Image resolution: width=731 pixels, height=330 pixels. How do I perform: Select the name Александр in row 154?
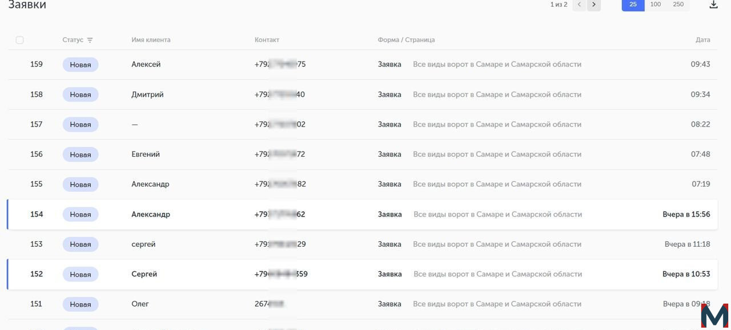[x=151, y=214]
